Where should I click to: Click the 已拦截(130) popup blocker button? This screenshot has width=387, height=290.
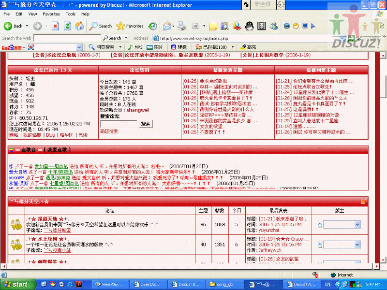[211, 47]
